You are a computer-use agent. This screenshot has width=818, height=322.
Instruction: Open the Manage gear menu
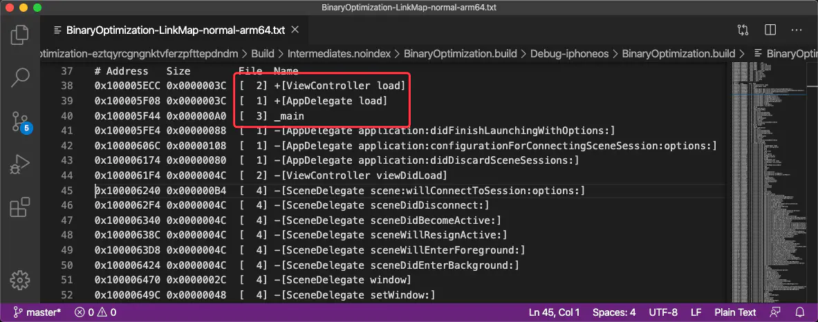pyautogui.click(x=20, y=280)
